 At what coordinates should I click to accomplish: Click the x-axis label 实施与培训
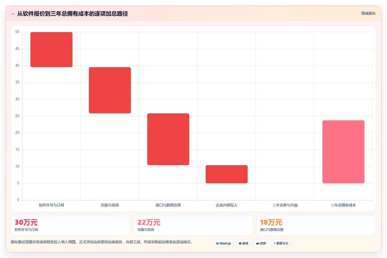[110, 205]
